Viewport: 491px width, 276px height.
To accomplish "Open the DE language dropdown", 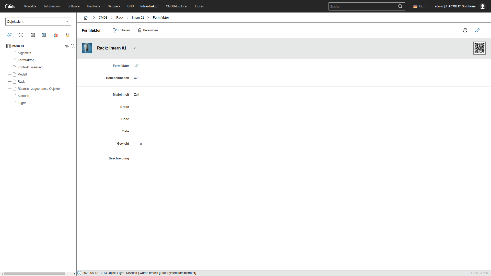I will click(420, 6).
